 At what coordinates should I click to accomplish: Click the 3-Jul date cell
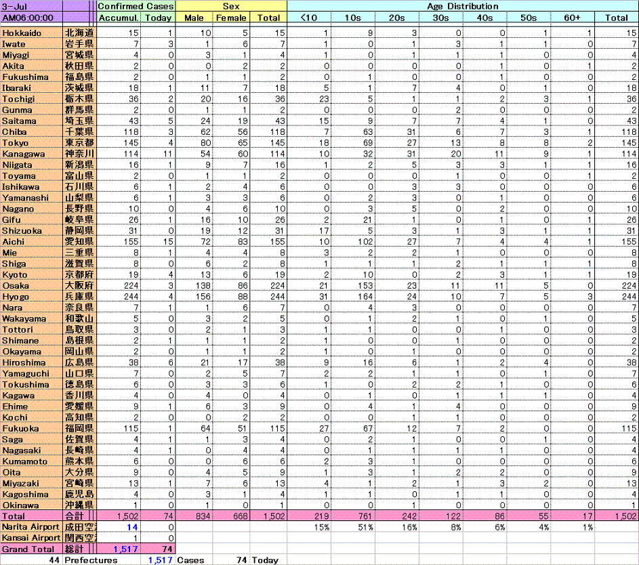31,6
